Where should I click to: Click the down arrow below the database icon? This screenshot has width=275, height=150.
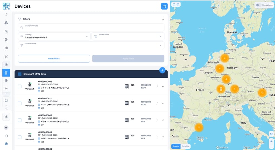6,108
